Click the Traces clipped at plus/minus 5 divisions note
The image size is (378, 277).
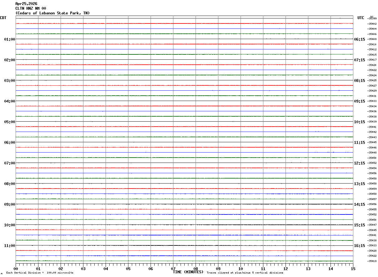[x=245, y=273]
